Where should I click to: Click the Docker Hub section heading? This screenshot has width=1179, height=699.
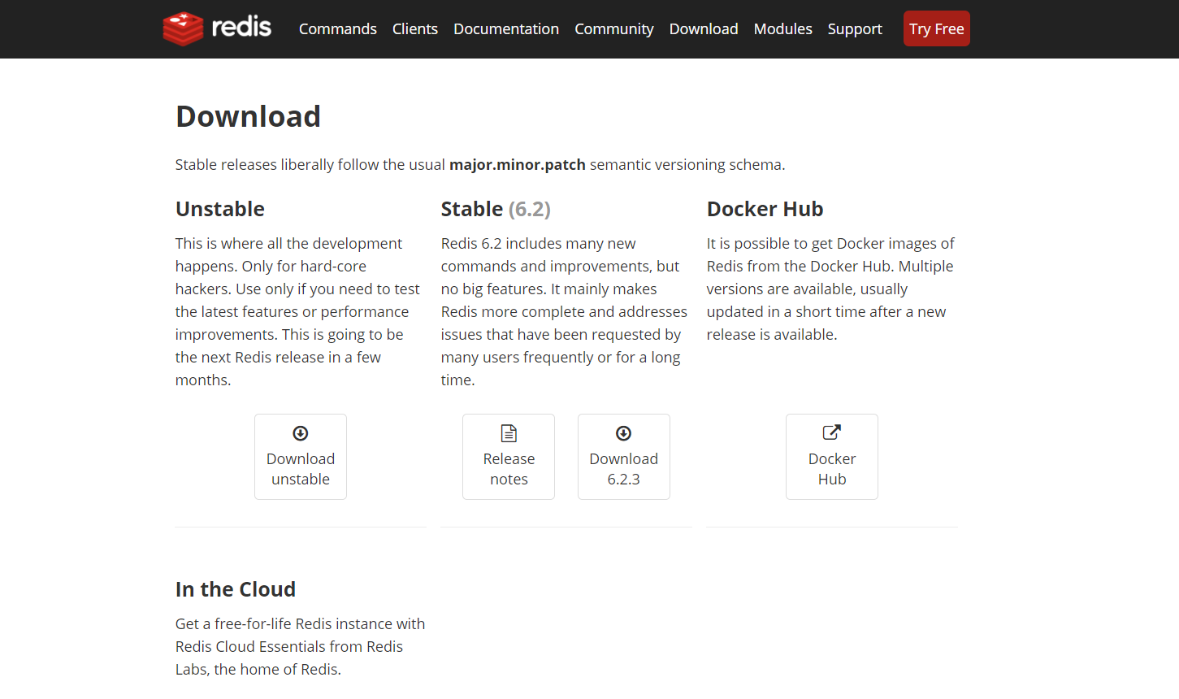765,209
